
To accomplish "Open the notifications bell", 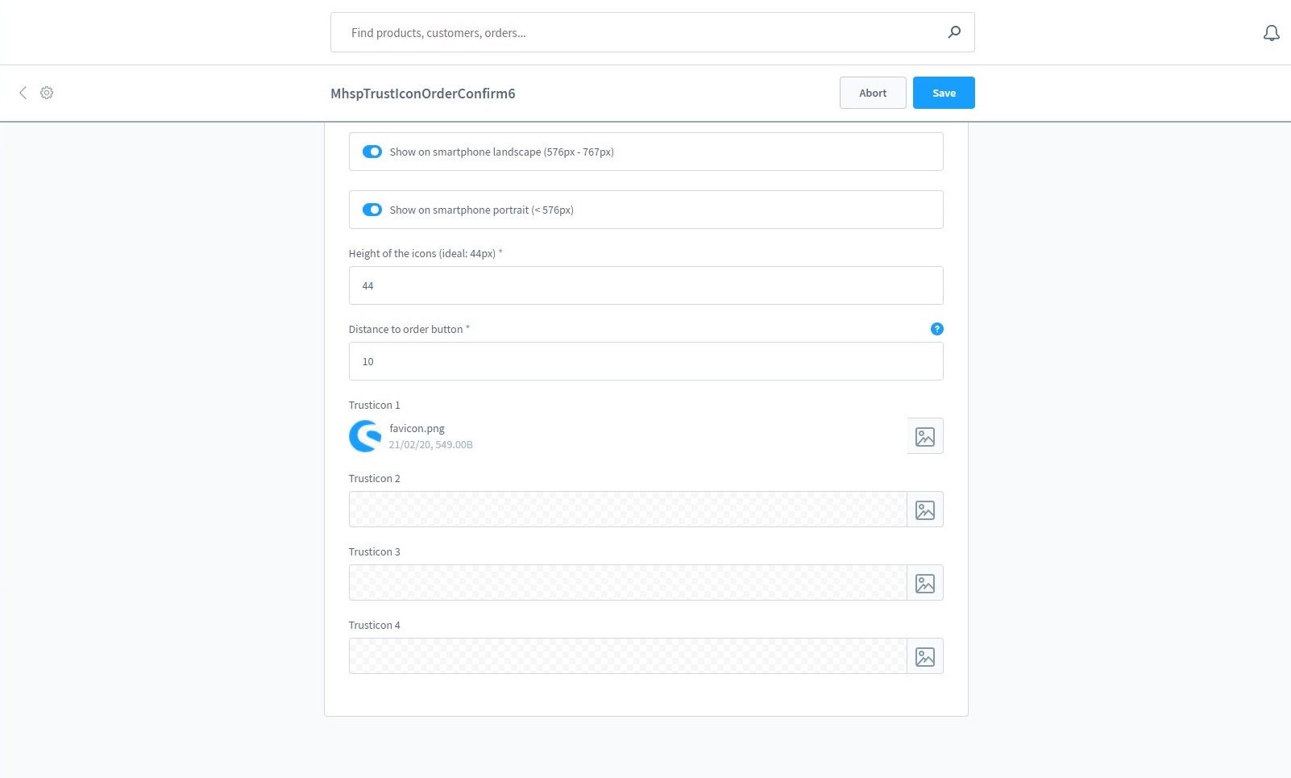I will (1271, 33).
